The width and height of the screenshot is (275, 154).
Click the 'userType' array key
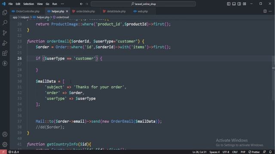coord(55,98)
